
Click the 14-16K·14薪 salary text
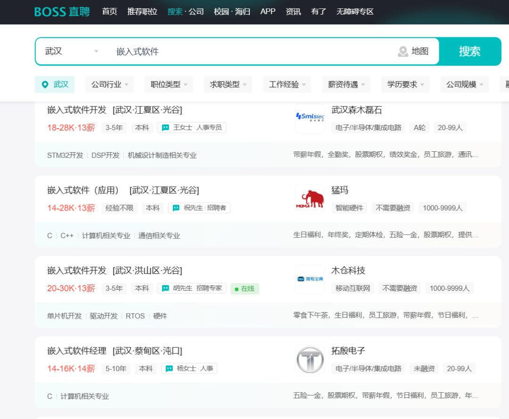pyautogui.click(x=71, y=369)
